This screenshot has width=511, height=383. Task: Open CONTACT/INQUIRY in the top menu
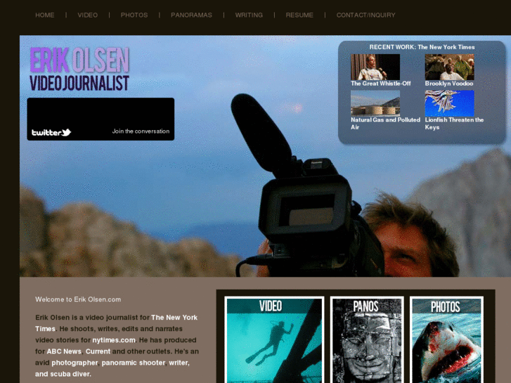pyautogui.click(x=366, y=15)
